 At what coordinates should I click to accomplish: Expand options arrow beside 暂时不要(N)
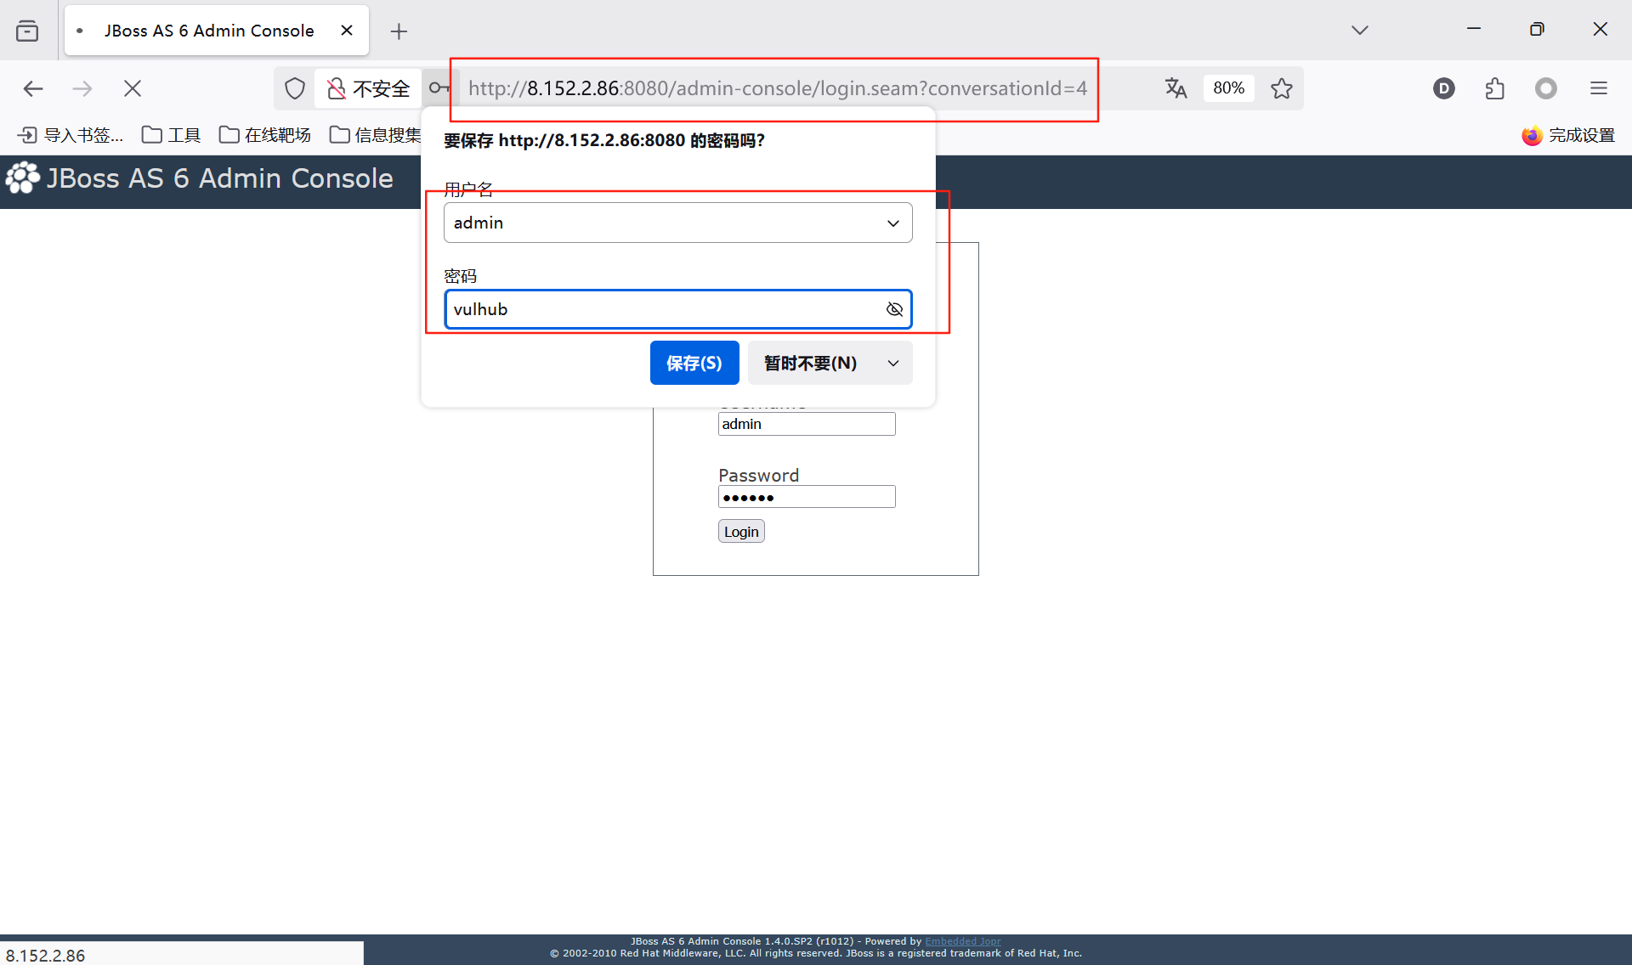click(893, 363)
